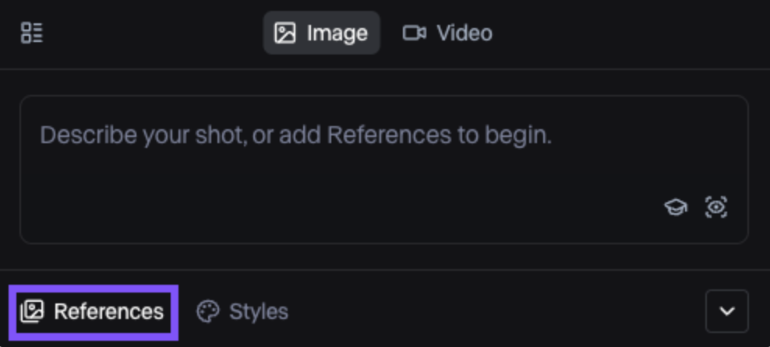Open the Styles button

pos(242,312)
